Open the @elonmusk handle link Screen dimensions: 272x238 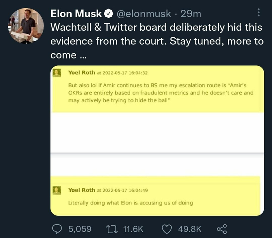coord(143,14)
